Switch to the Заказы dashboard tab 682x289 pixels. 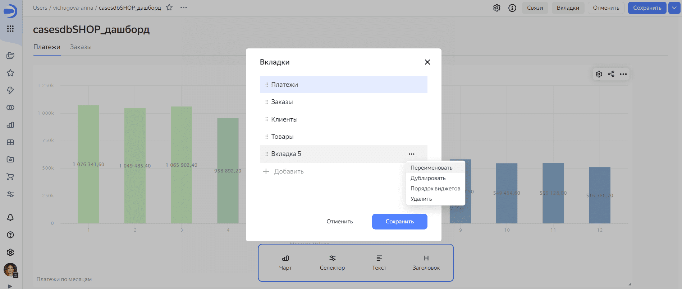point(81,47)
